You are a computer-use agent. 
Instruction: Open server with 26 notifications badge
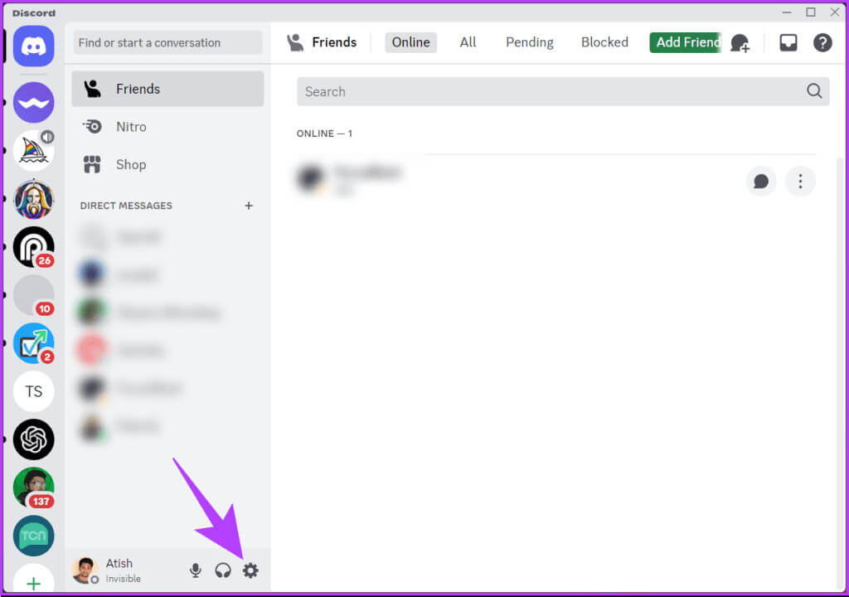point(33,247)
